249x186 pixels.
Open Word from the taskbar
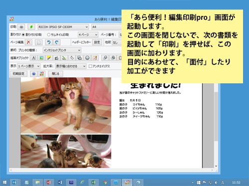point(60,183)
